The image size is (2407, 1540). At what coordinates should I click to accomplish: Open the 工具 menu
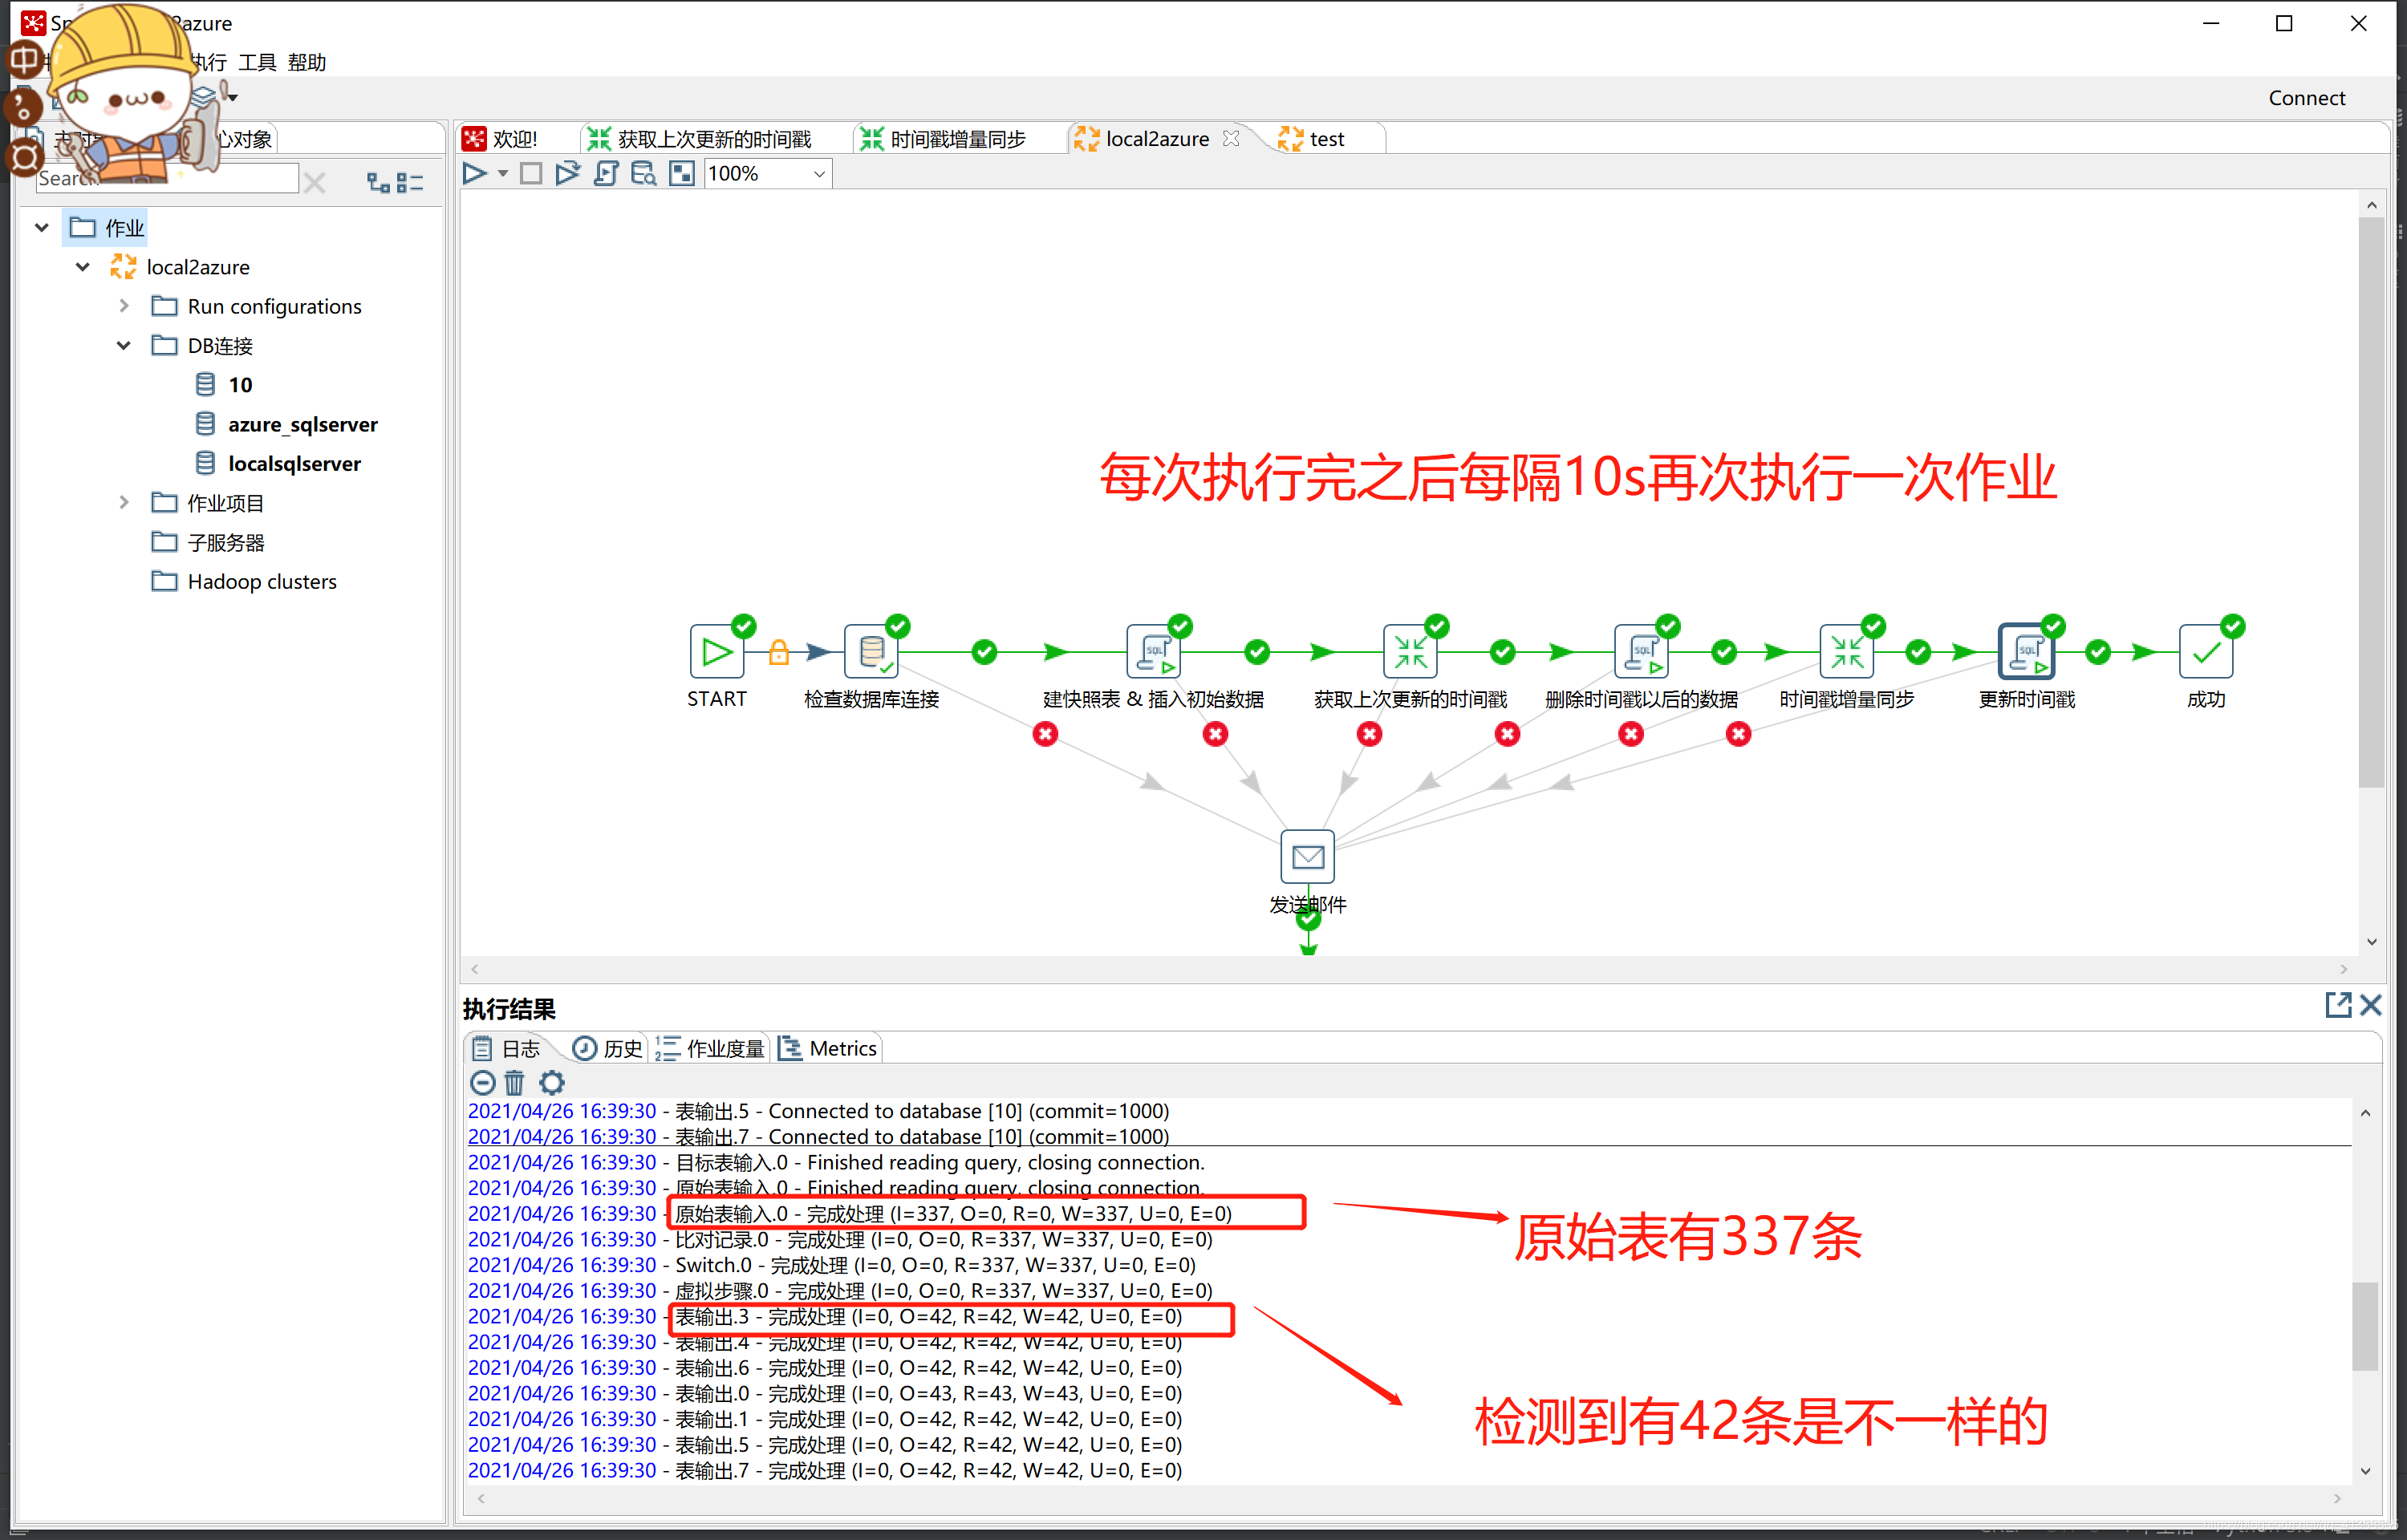[x=257, y=62]
